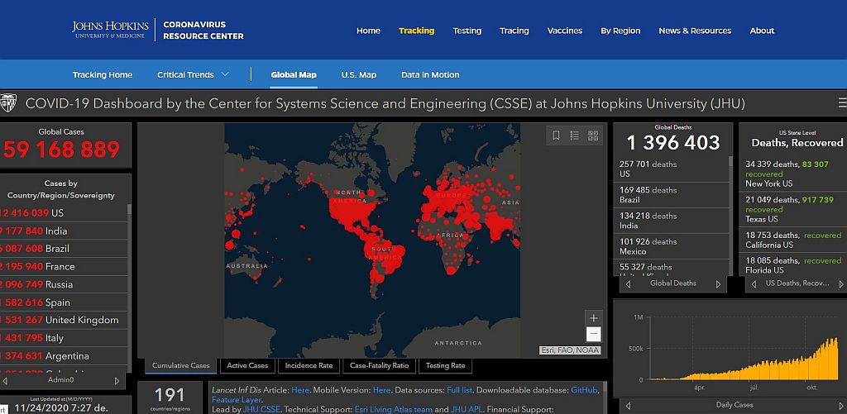847x414 pixels.
Task: Select the Cumulative Cases map tab
Action: [x=181, y=365]
